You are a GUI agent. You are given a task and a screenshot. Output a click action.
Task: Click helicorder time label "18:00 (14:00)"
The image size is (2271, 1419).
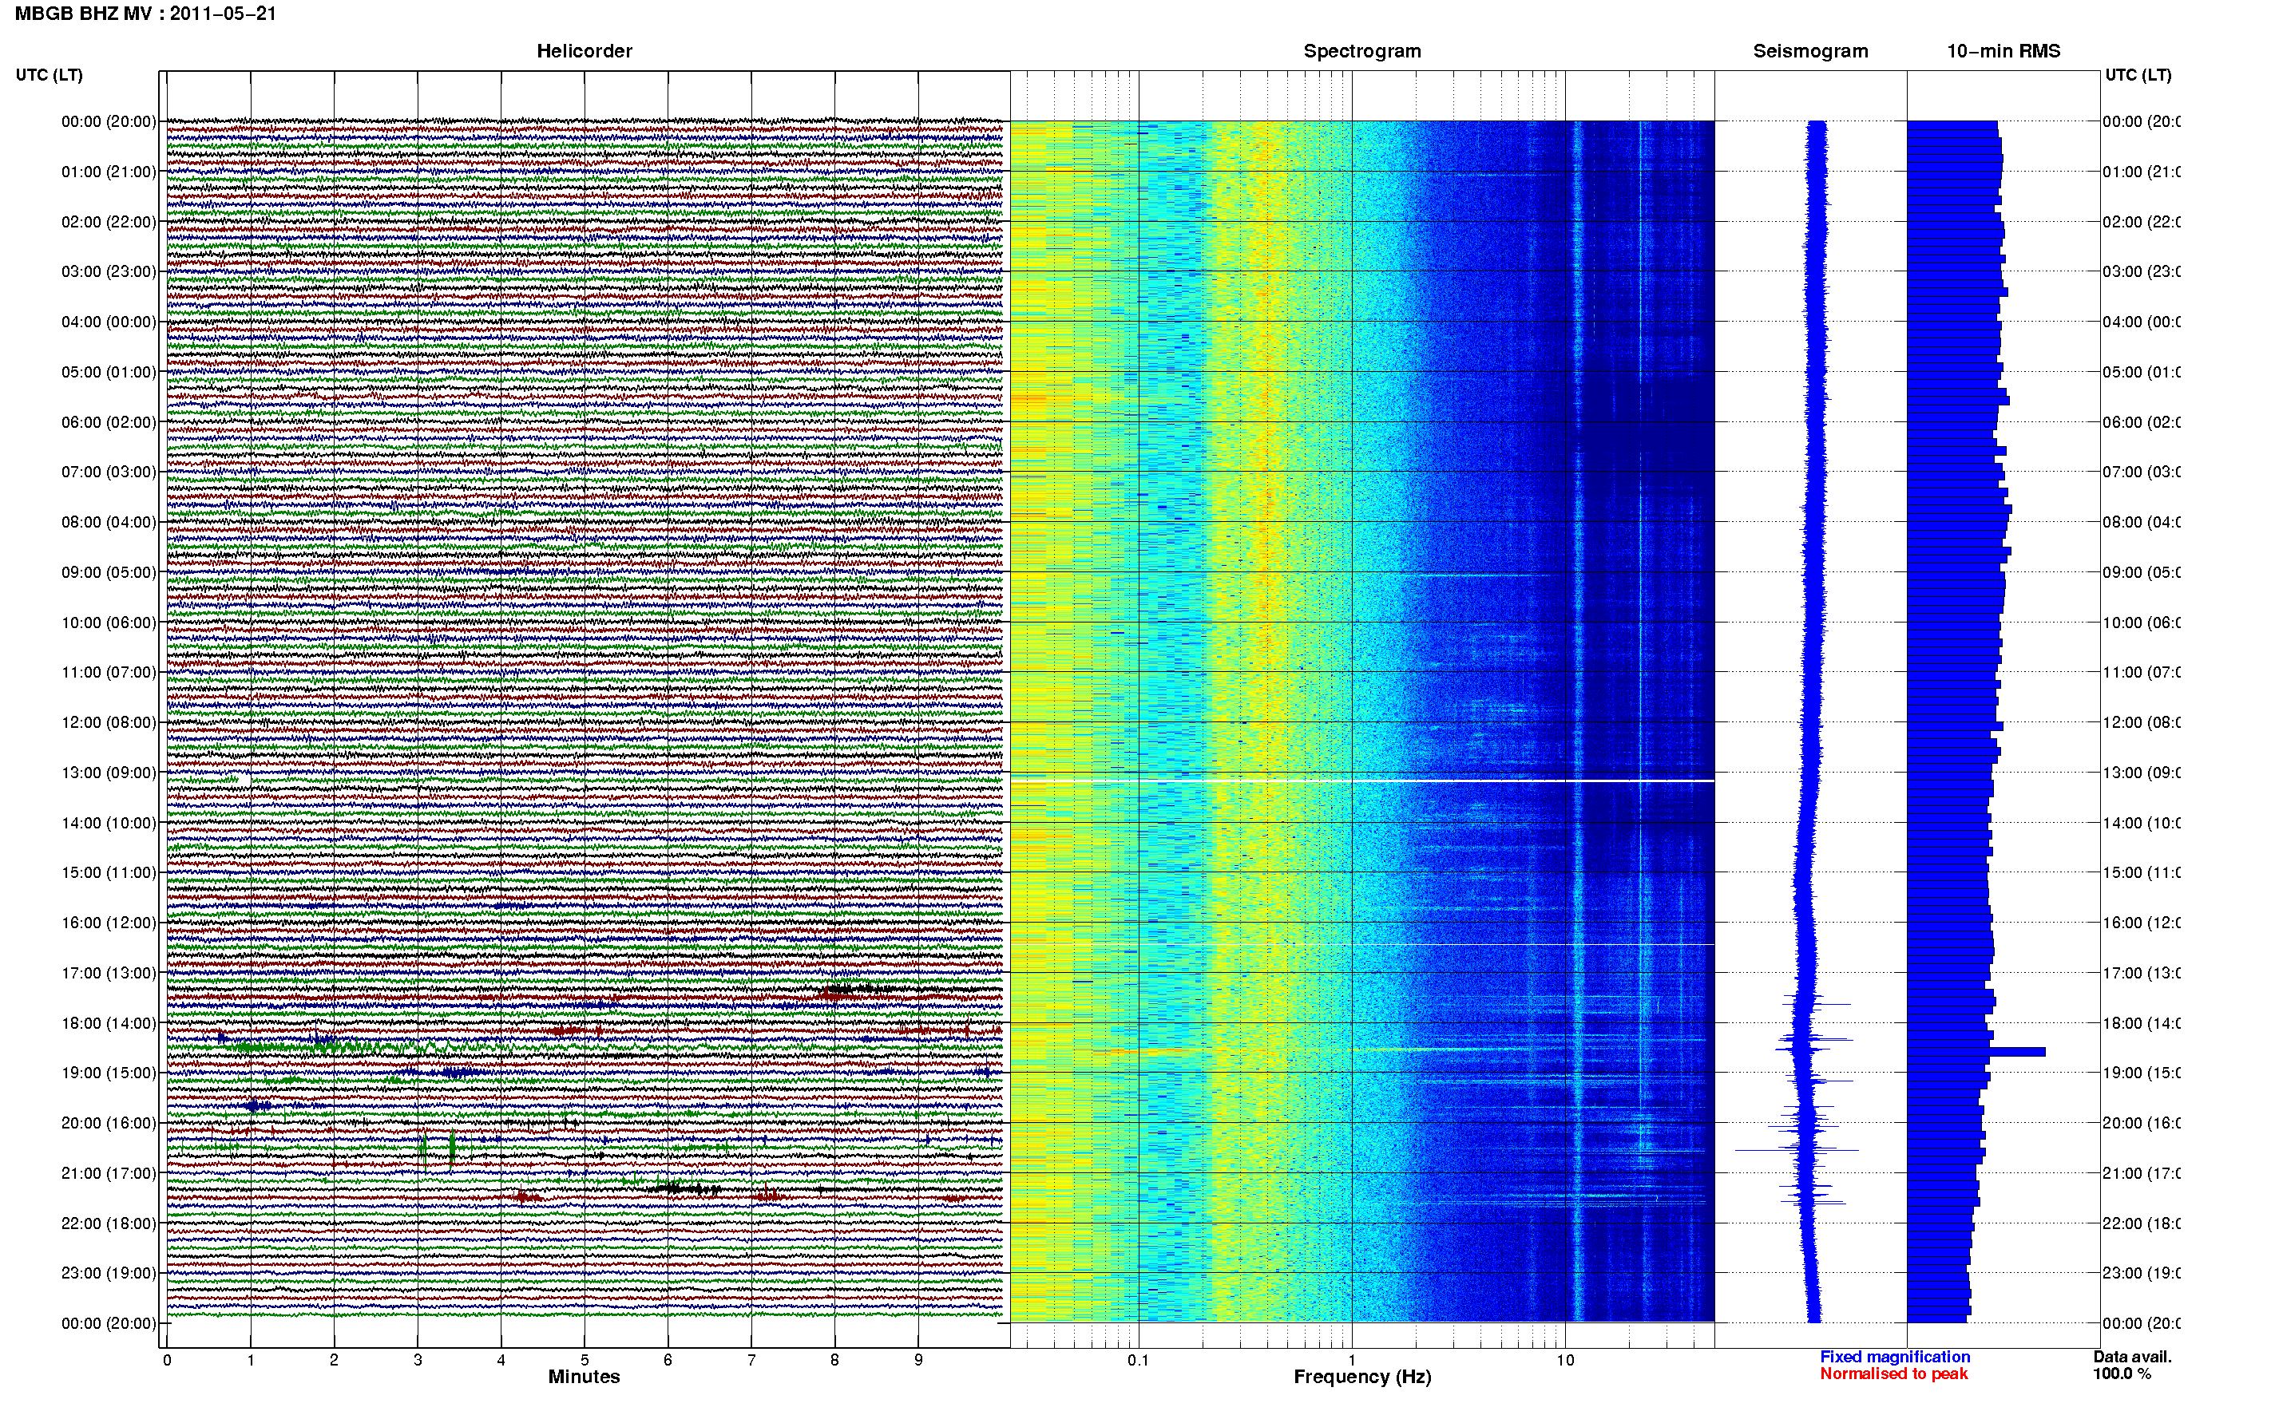pos(109,1023)
